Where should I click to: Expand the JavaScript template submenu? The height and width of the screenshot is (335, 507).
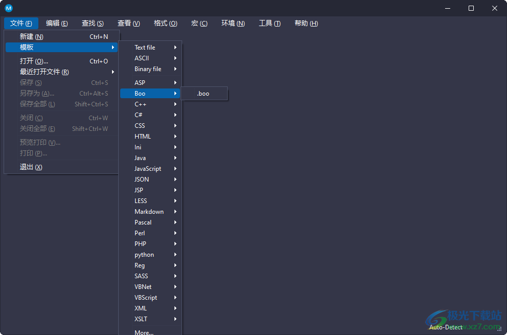click(x=150, y=168)
